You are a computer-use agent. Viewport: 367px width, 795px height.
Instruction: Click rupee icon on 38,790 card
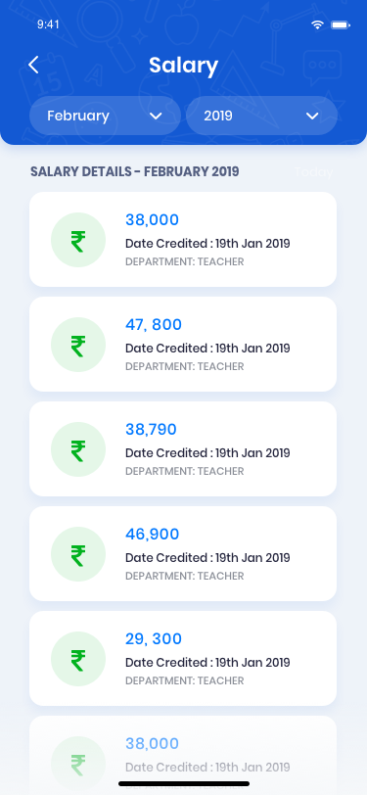[x=78, y=449]
